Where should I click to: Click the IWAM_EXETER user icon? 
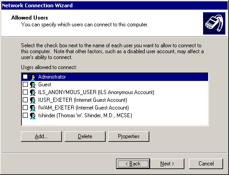click(x=33, y=108)
